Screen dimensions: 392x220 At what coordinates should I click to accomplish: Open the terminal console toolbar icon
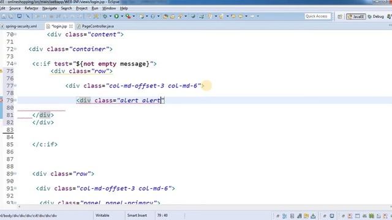pos(19,16)
